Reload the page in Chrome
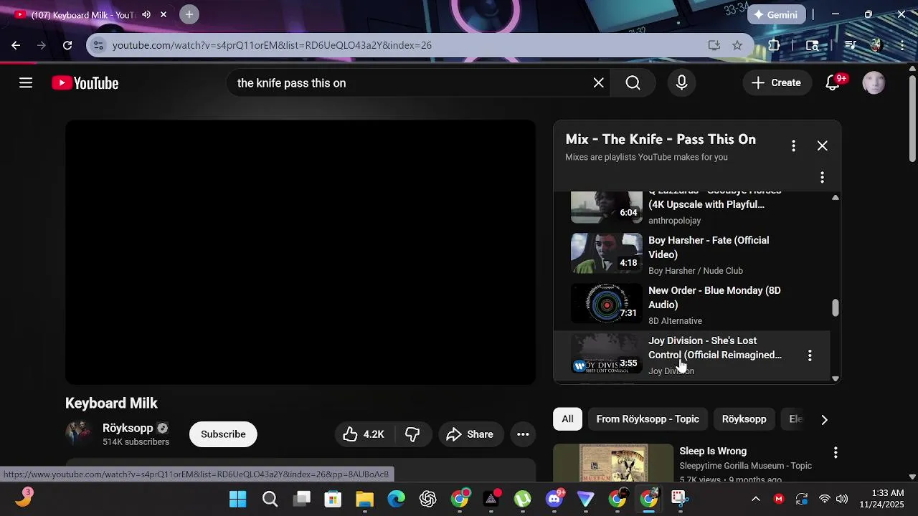This screenshot has width=918, height=516. 67,45
